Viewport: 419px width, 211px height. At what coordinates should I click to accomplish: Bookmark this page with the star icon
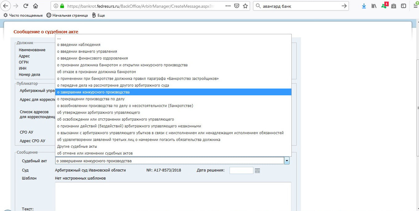coord(245,6)
